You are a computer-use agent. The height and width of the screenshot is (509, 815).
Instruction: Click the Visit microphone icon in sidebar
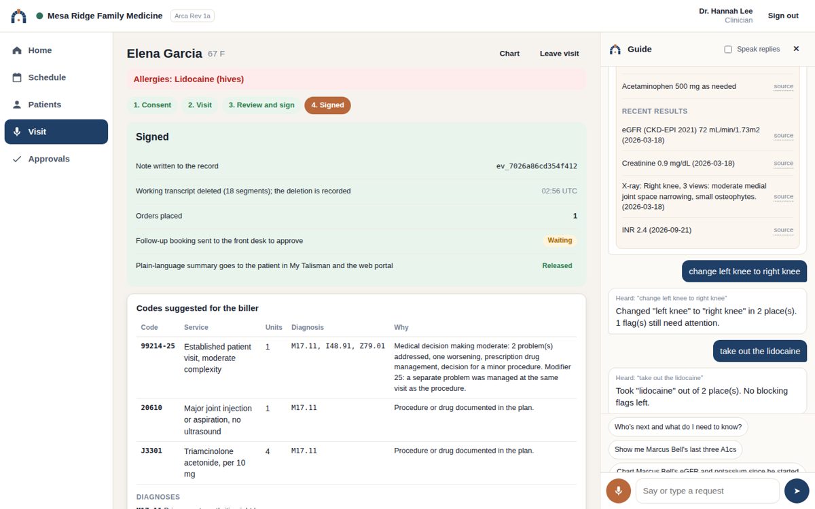click(x=17, y=132)
